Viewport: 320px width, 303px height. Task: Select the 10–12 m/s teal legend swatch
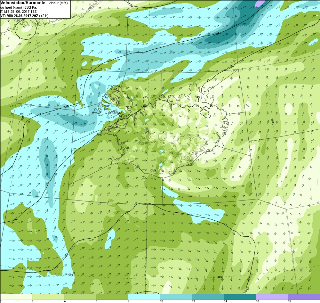tap(176, 297)
